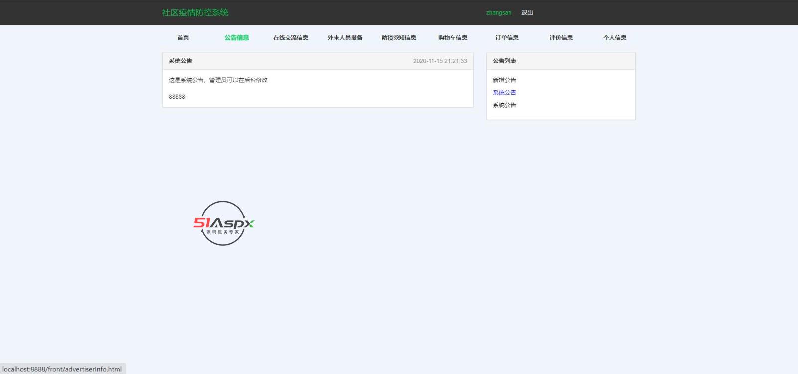Image resolution: width=798 pixels, height=374 pixels.
Task: Open 新增公告 in the announcement list
Action: click(504, 80)
